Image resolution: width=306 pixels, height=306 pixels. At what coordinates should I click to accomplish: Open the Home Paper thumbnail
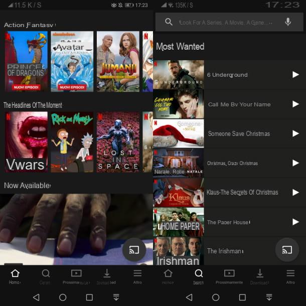click(x=179, y=222)
